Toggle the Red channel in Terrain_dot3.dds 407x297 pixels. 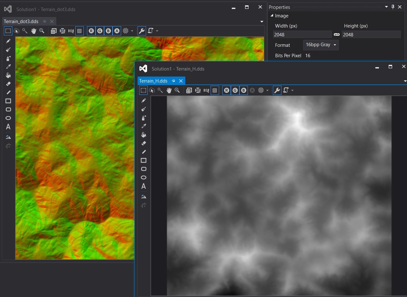(x=91, y=31)
